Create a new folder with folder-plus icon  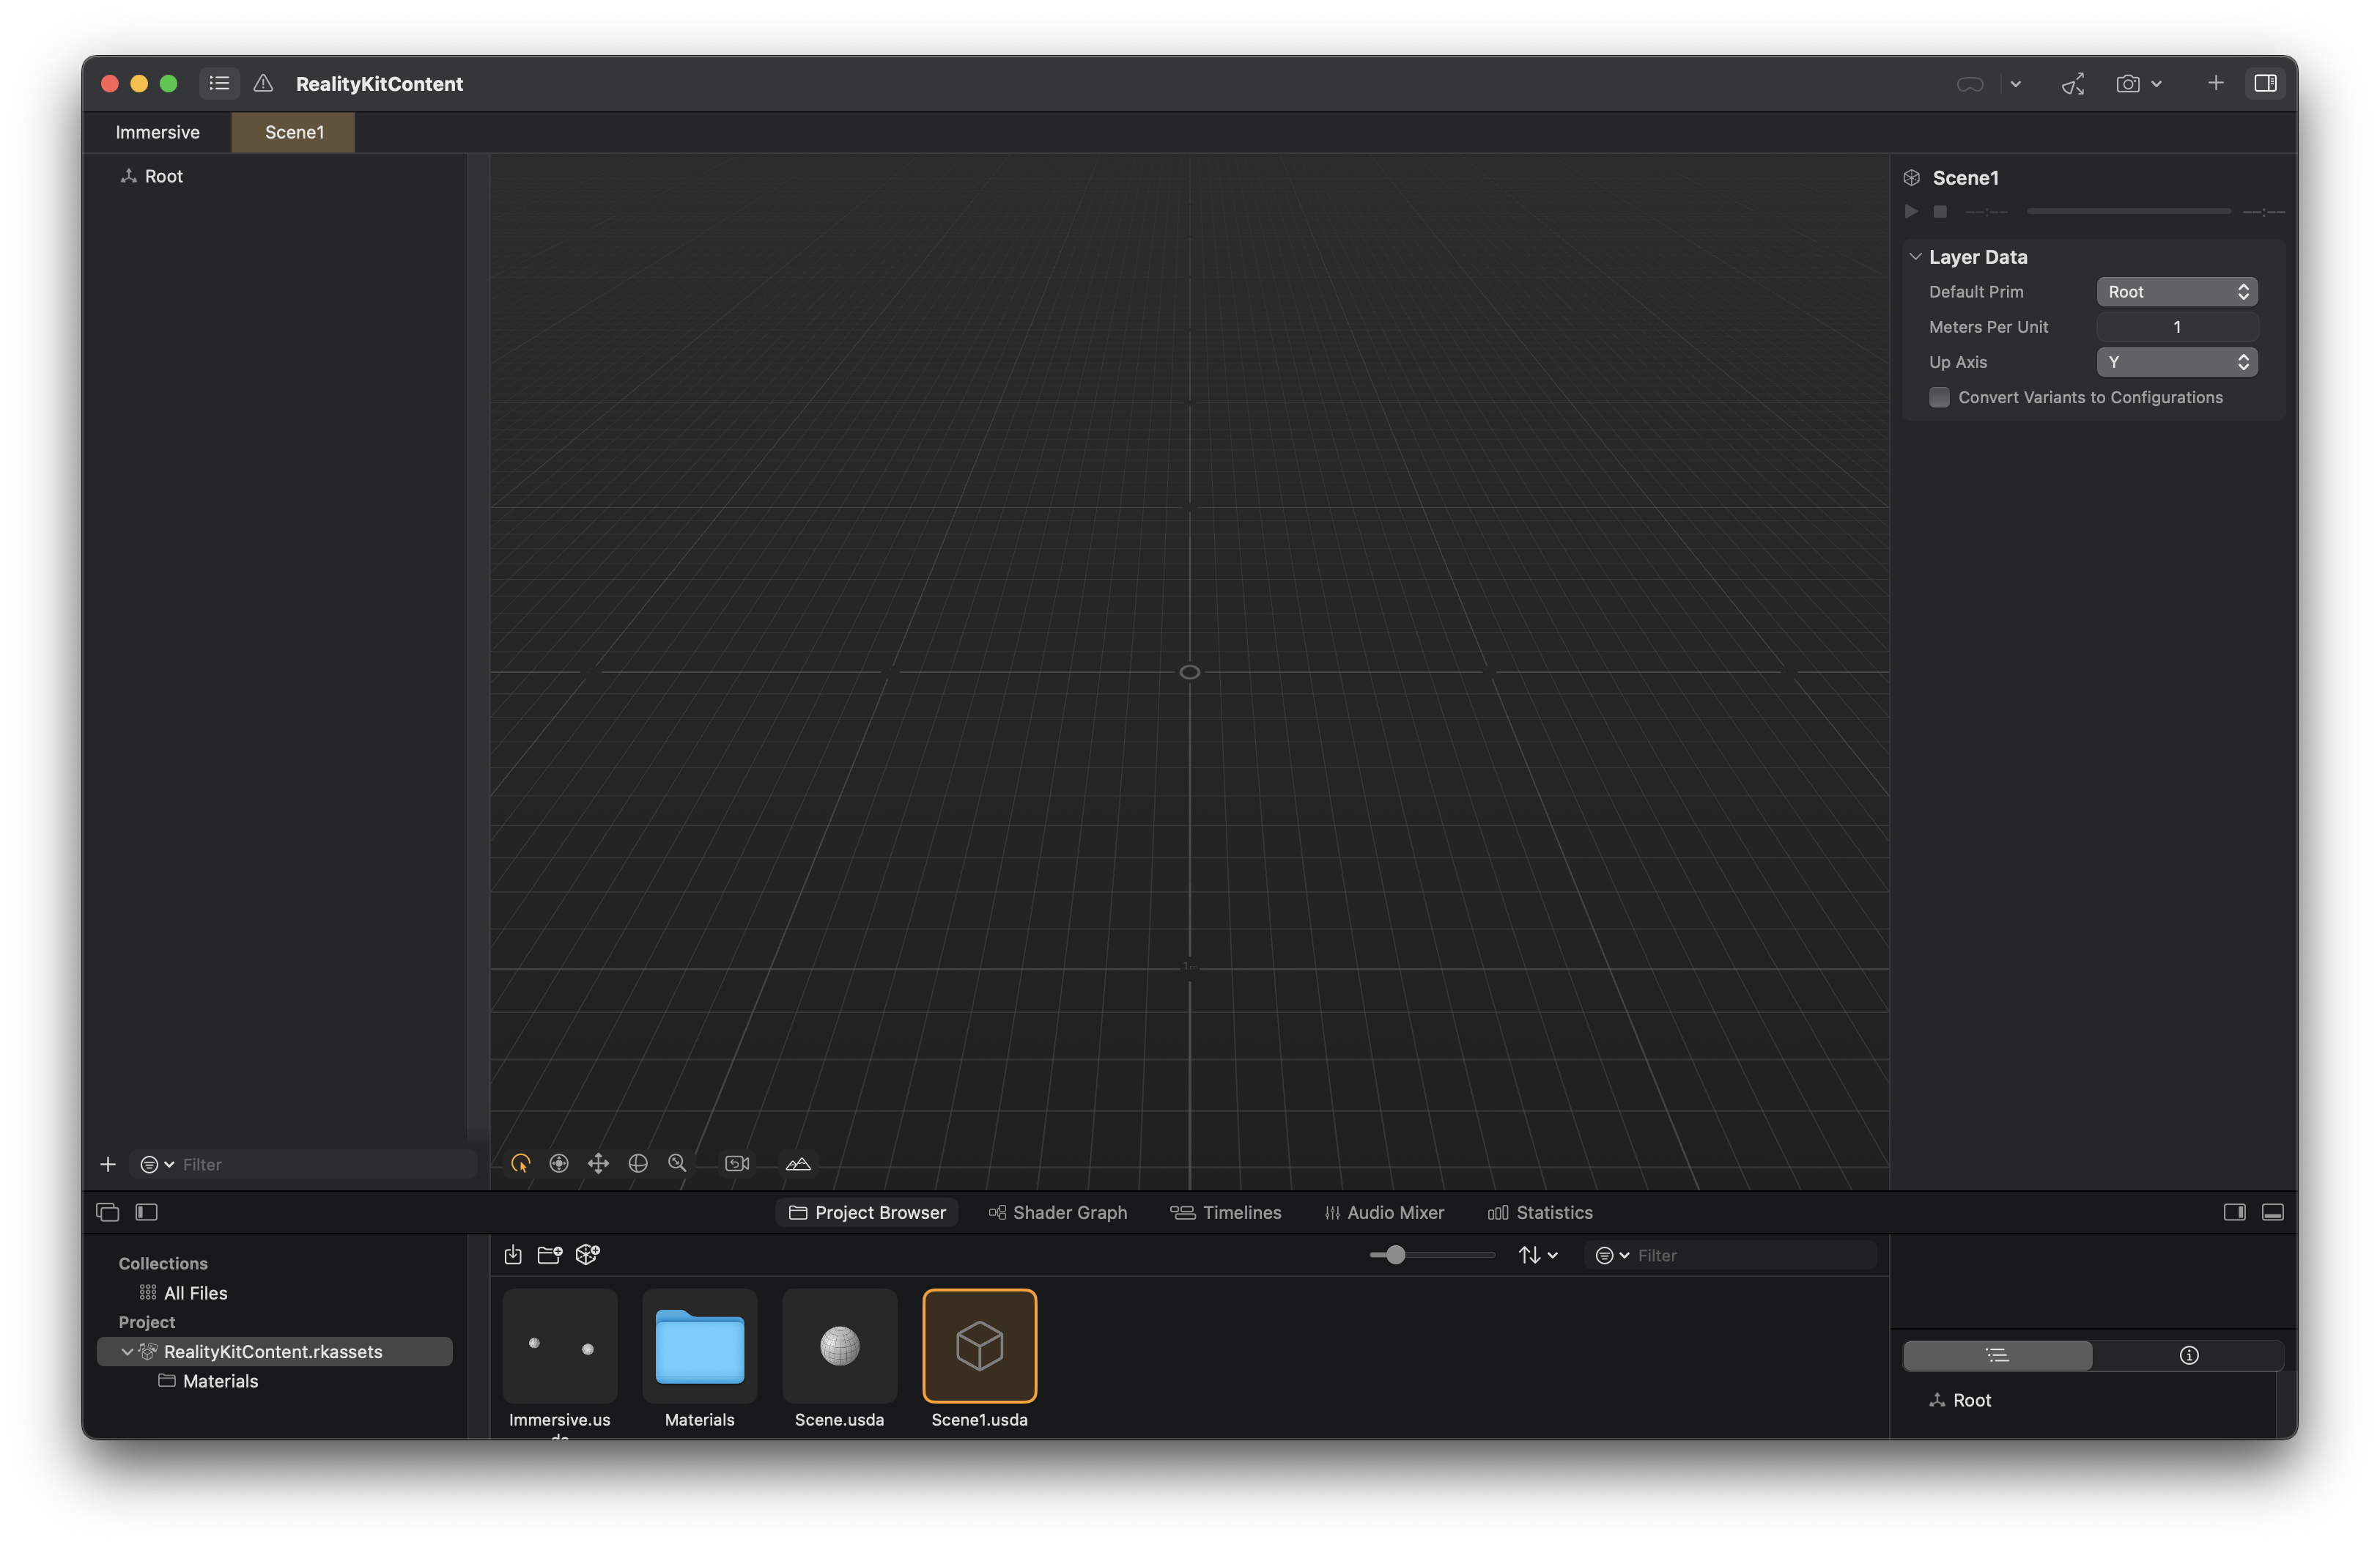tap(549, 1254)
